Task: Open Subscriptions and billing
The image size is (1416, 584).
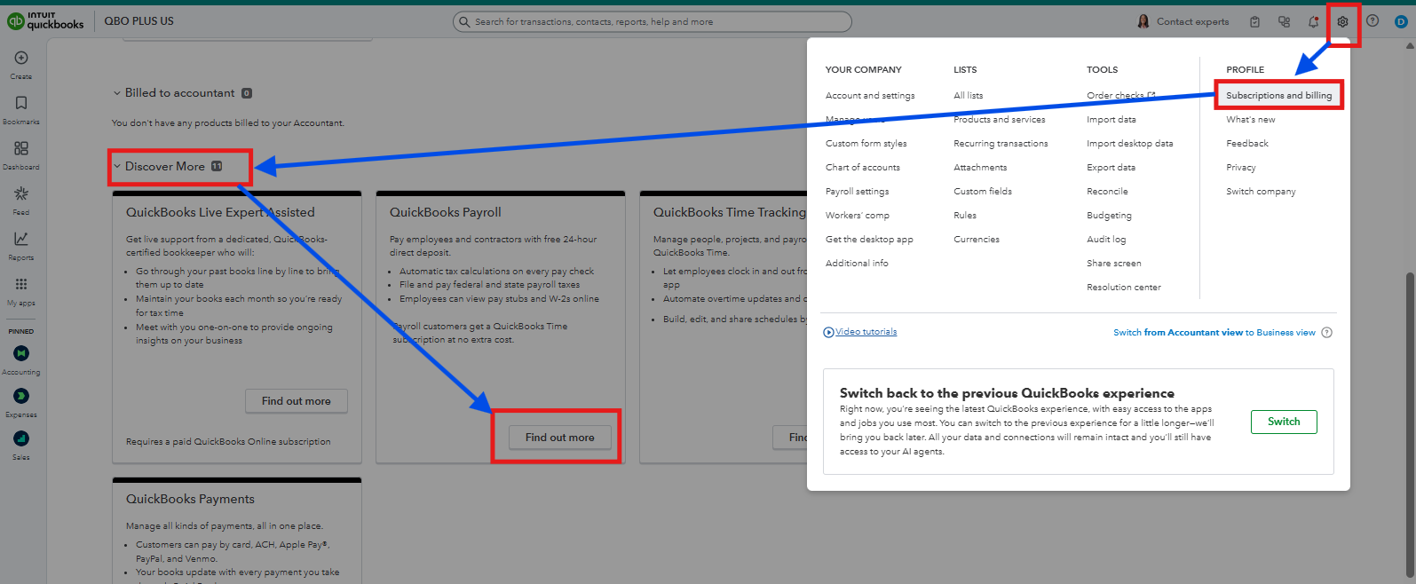Action: click(x=1279, y=96)
